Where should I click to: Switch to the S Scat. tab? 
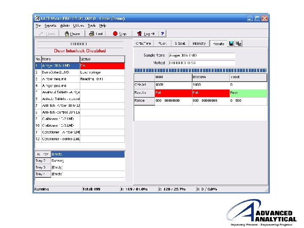pyautogui.click(x=180, y=43)
